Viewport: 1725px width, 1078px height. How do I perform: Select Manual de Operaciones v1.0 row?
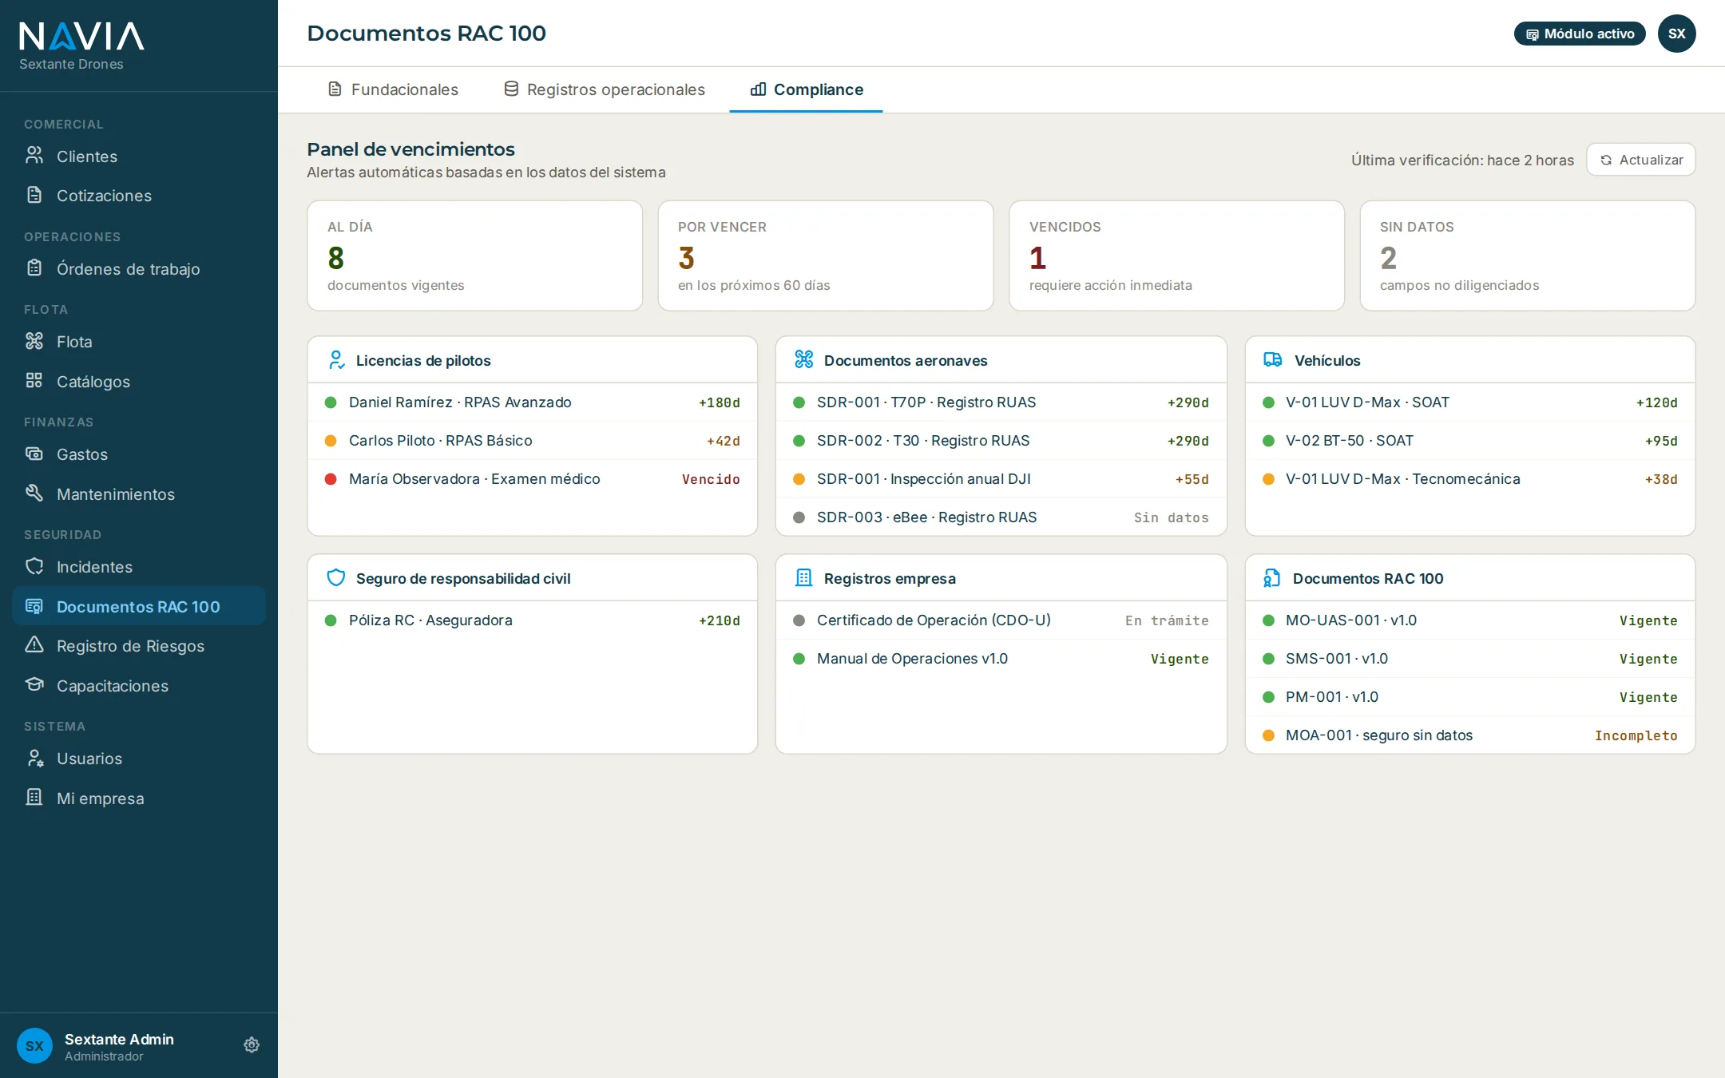[x=1001, y=659]
